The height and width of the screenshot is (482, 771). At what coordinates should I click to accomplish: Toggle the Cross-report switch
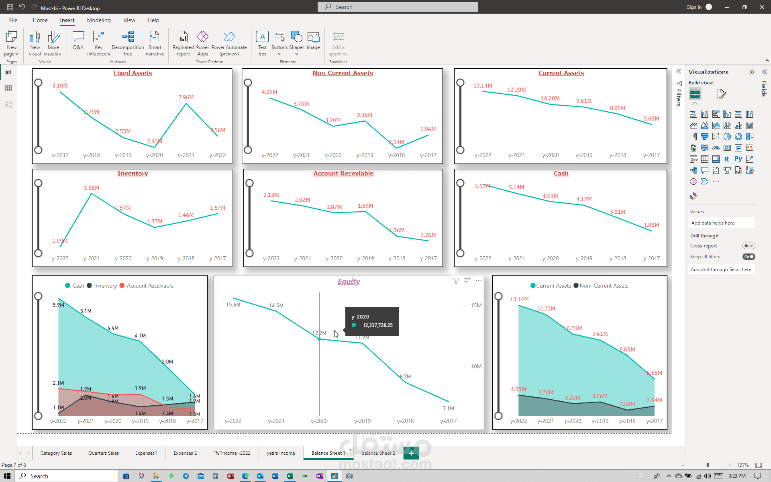(749, 246)
